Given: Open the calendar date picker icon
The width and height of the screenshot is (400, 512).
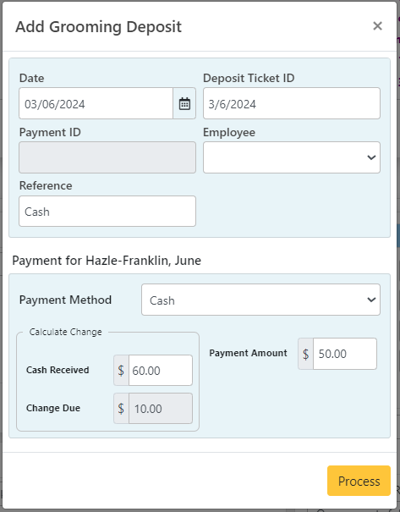Looking at the screenshot, I should click(x=184, y=103).
